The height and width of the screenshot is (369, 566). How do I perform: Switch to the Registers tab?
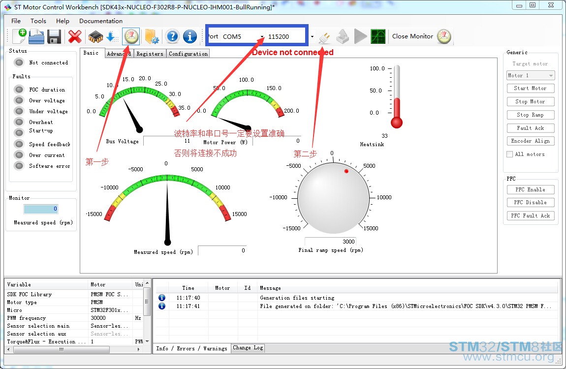[150, 54]
